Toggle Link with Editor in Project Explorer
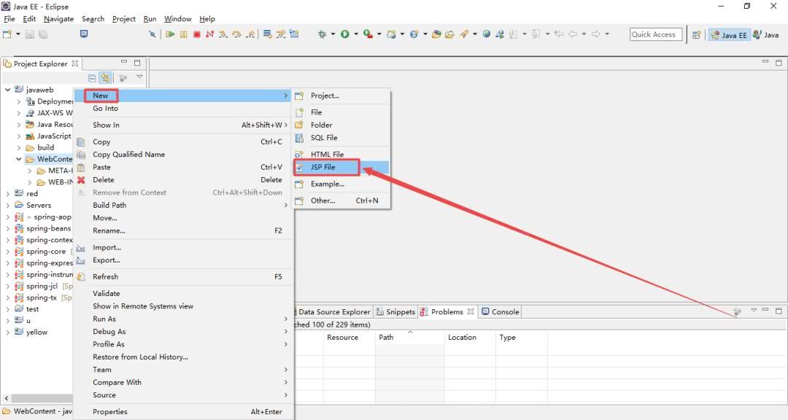Screen dimensions: 788x420 point(105,78)
